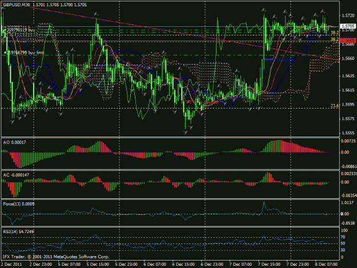Click the 50 level on RSI scale
This screenshot has width=357, height=268.
click(x=343, y=243)
